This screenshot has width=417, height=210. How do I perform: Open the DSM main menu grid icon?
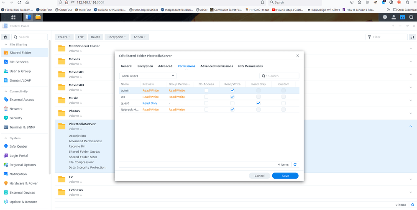point(13,17)
